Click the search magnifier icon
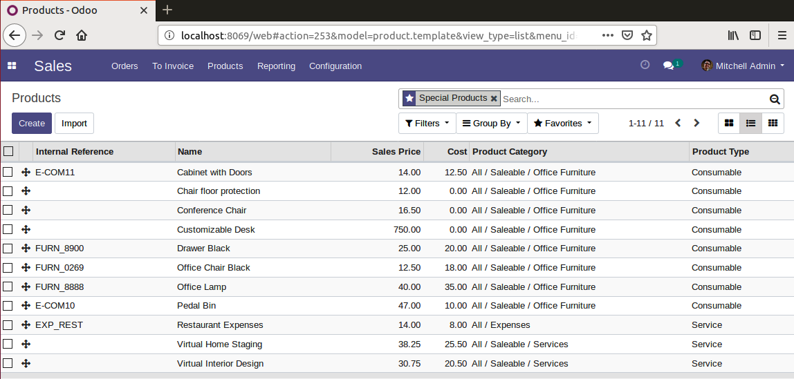794x379 pixels. tap(774, 99)
